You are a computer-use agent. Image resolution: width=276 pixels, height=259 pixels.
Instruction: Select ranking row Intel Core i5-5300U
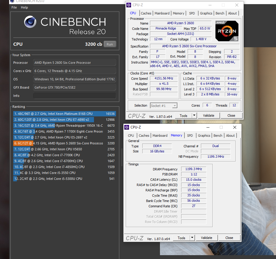click(65, 179)
